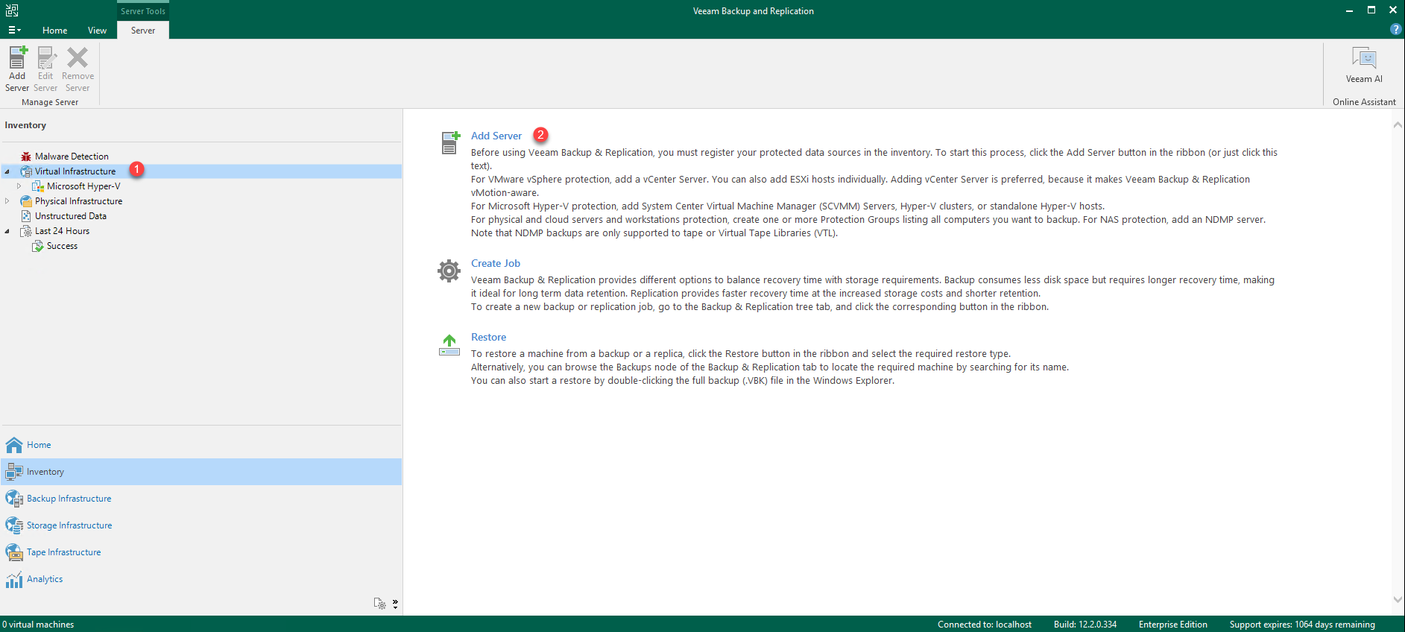Click the Unstructured Data icon
The image size is (1405, 632).
point(26,216)
